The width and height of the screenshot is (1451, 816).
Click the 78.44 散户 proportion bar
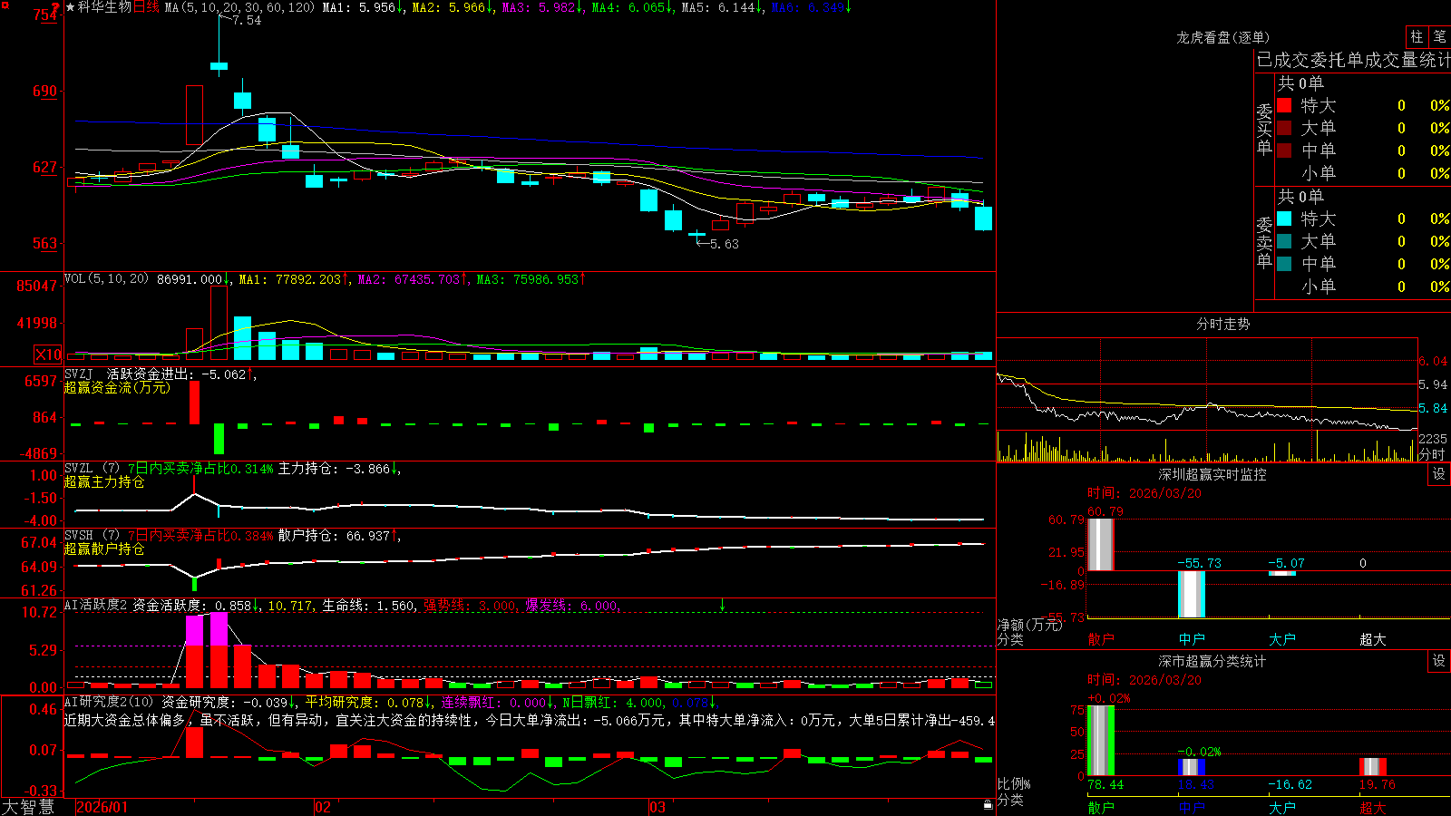[1101, 740]
